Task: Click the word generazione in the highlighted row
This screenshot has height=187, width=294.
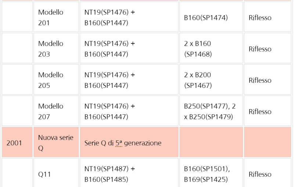Action: tap(143, 143)
